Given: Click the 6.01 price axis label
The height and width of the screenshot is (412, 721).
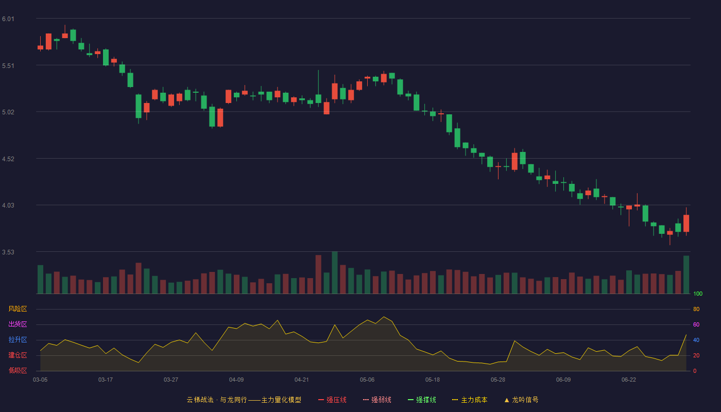Looking at the screenshot, I should (x=8, y=19).
